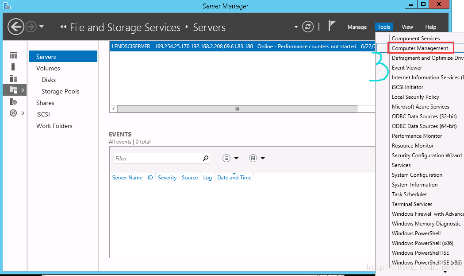Open dropdown arrow next to list options

(236, 158)
